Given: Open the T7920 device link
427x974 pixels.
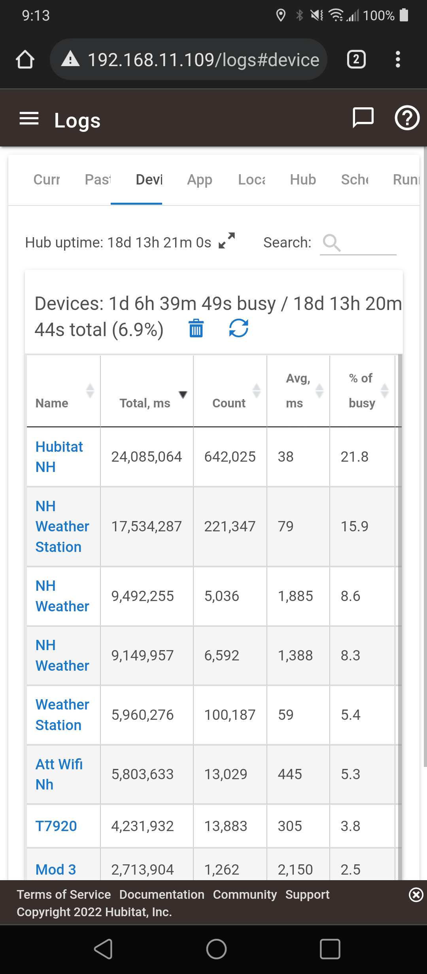Looking at the screenshot, I should [x=56, y=826].
